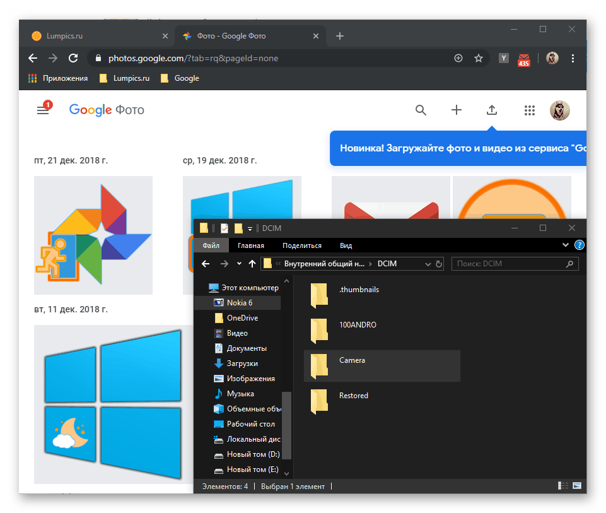The height and width of the screenshot is (513, 606).
Task: Go forward in Chrome browser
Action: pos(53,59)
